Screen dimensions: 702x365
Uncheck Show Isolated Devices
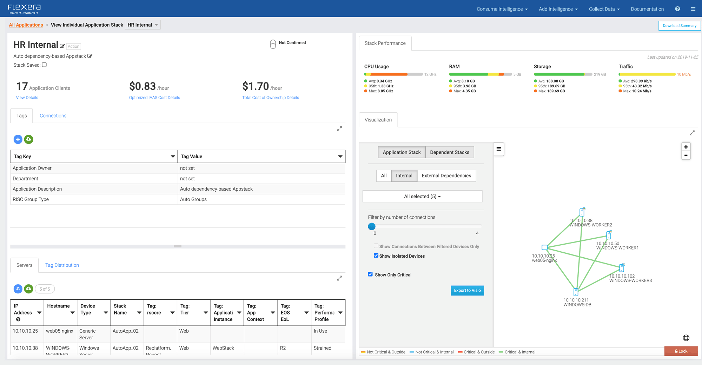(x=376, y=255)
